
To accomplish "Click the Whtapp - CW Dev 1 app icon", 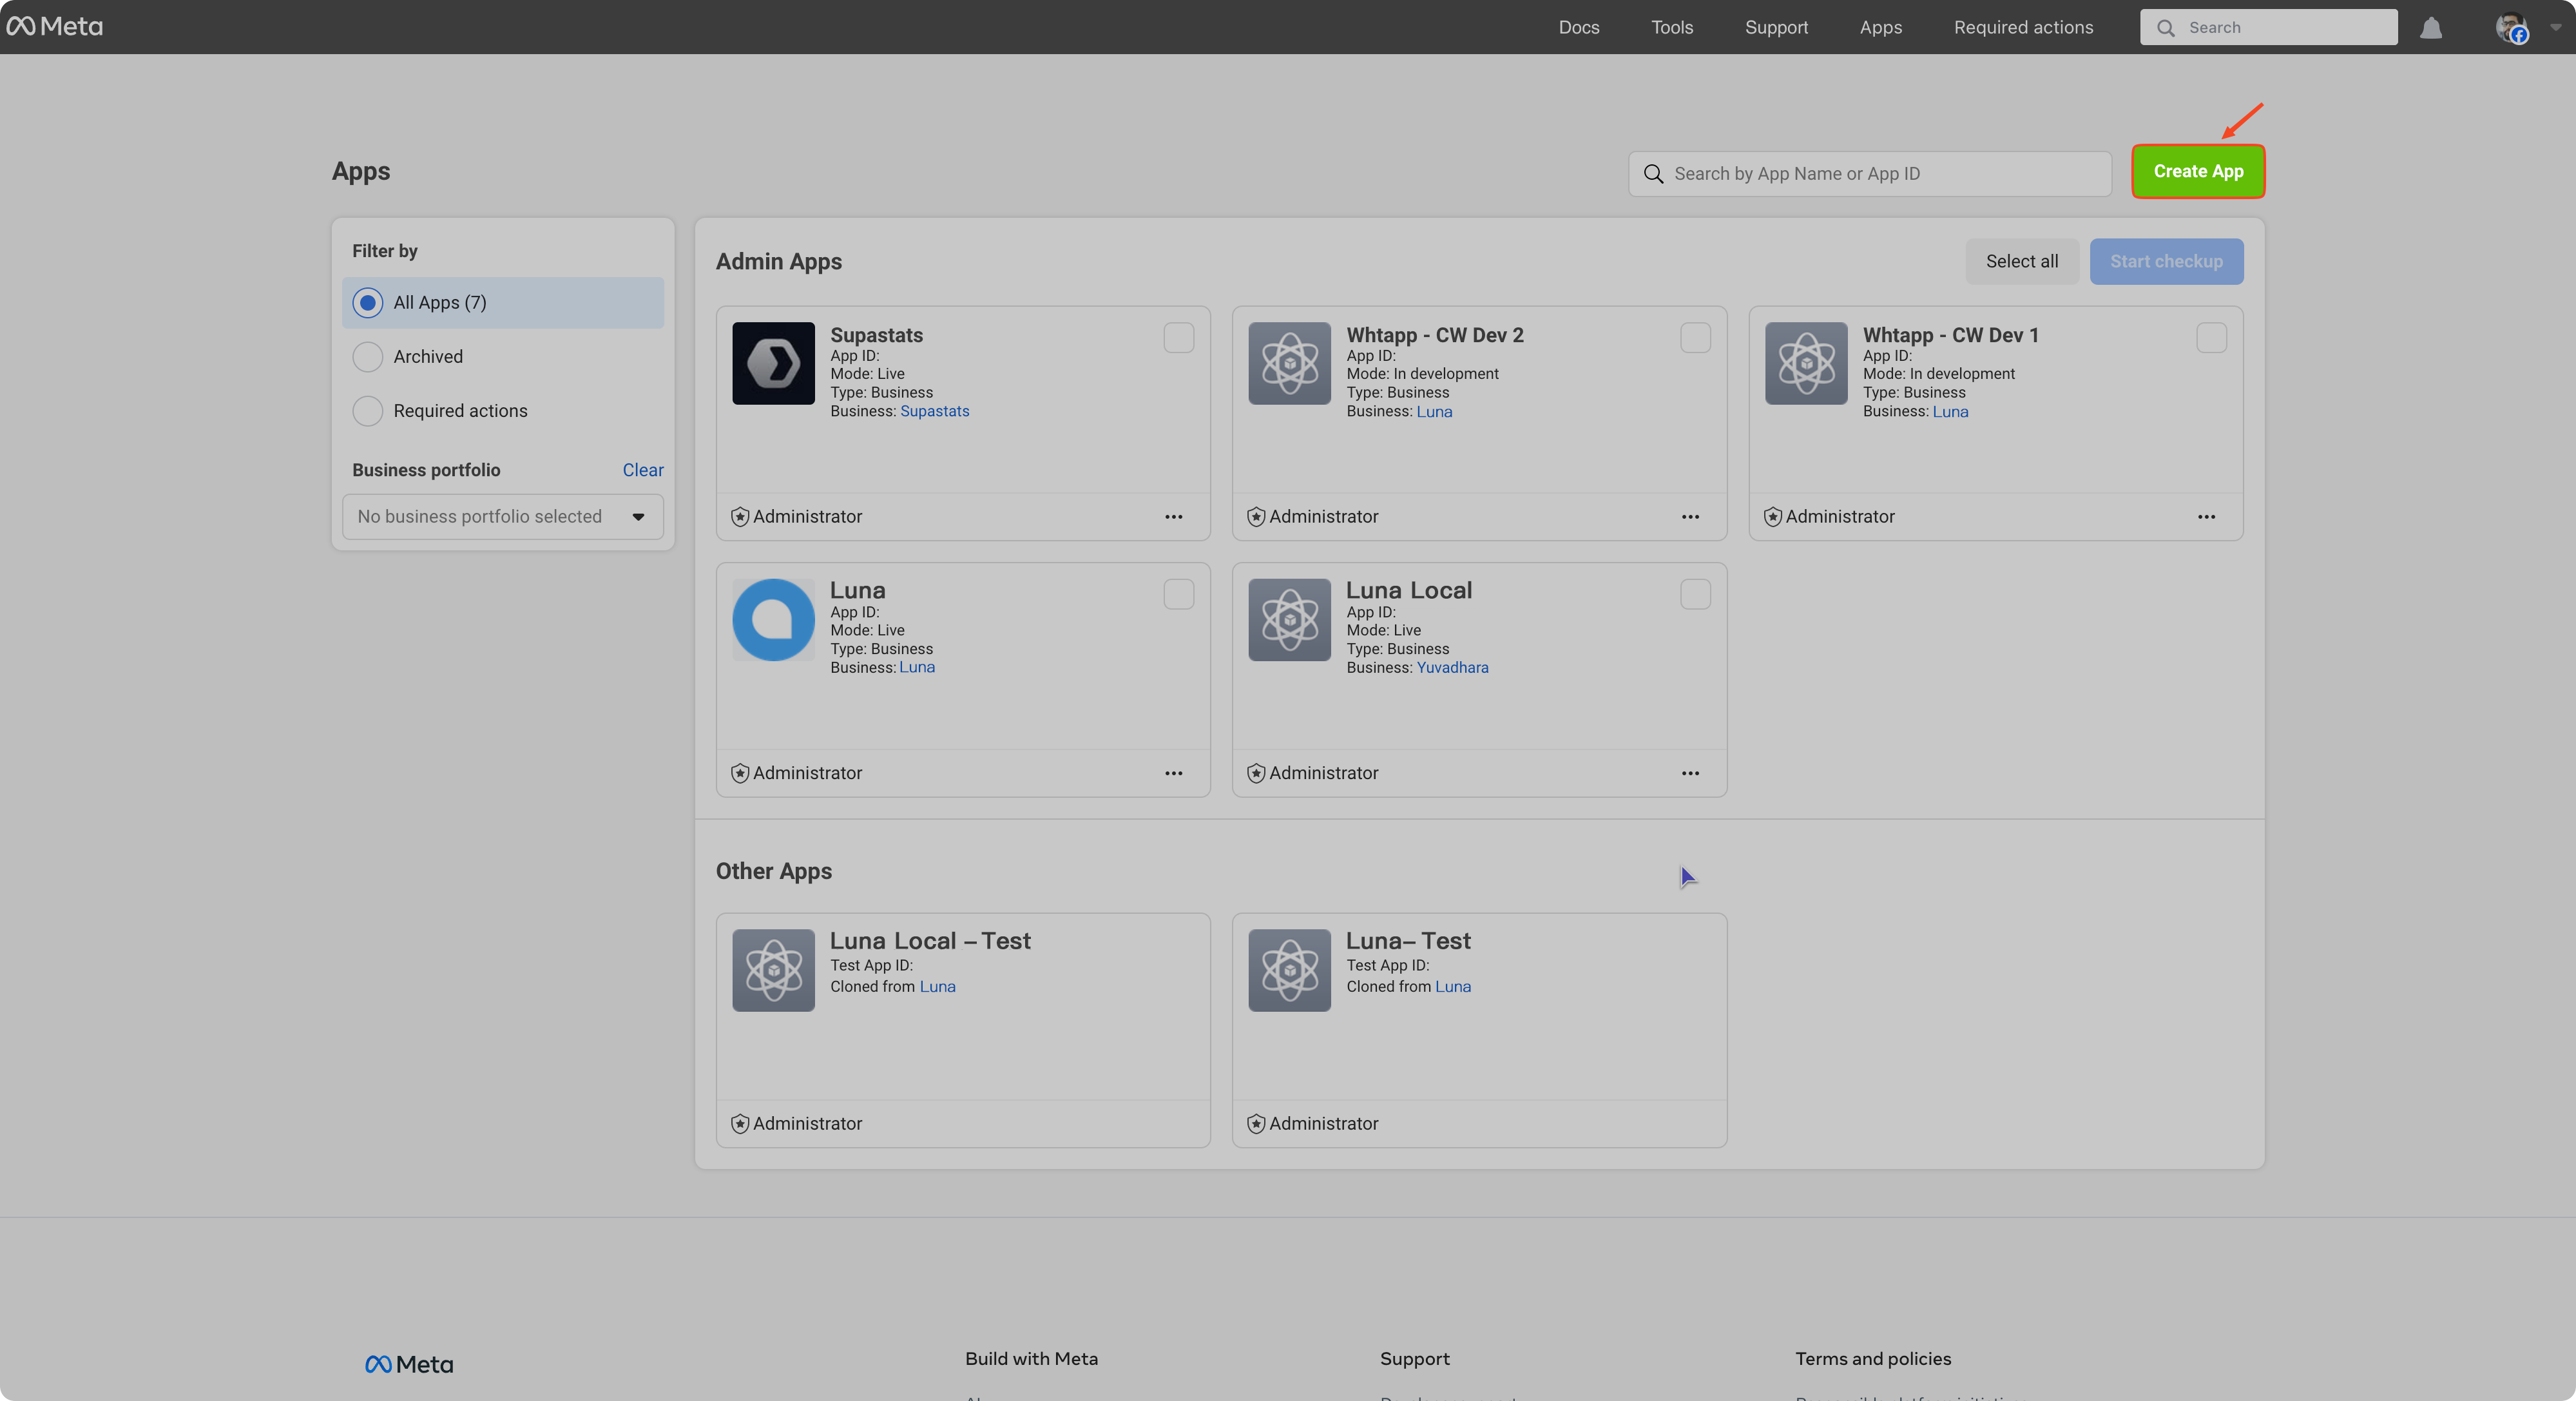I will [1805, 363].
